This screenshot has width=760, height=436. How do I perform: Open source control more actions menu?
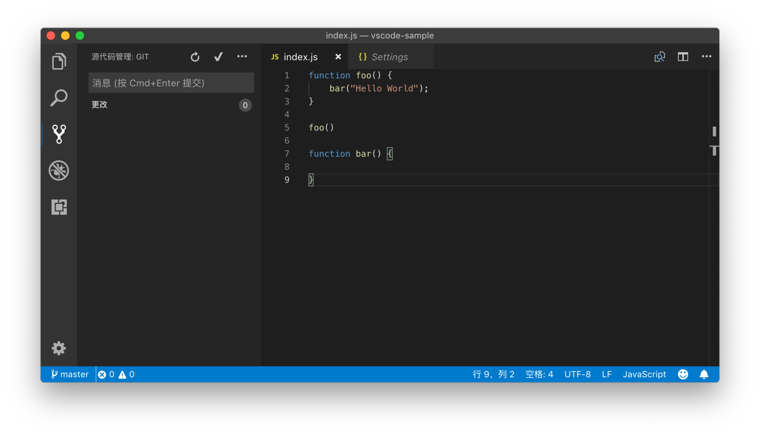tap(242, 57)
